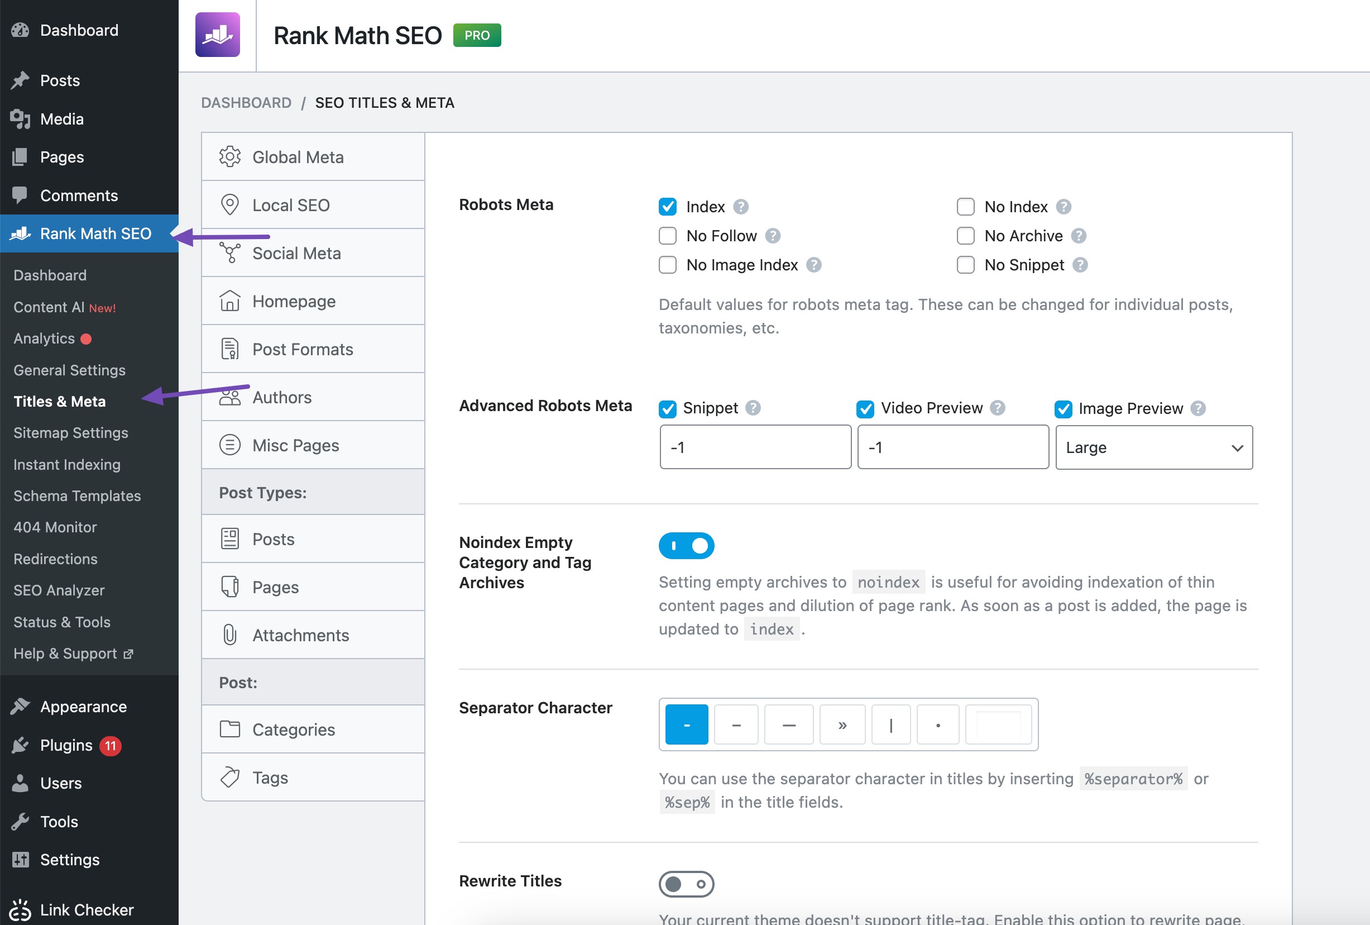
Task: Open Schema Templates submenu item
Action: pos(77,495)
